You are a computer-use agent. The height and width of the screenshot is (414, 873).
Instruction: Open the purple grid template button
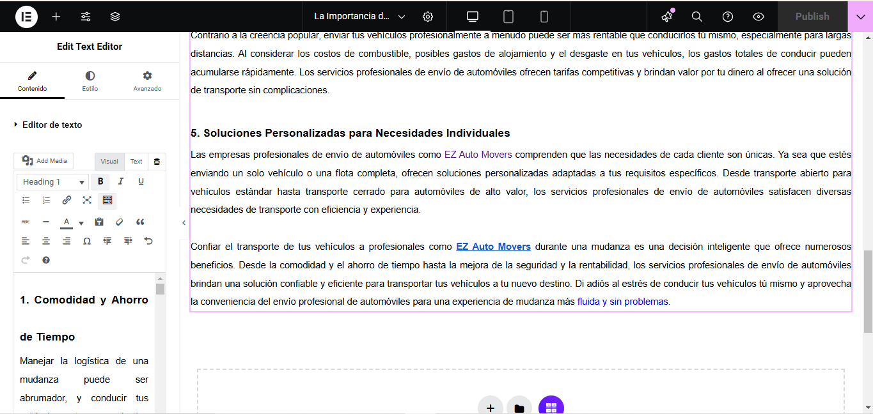[551, 407]
